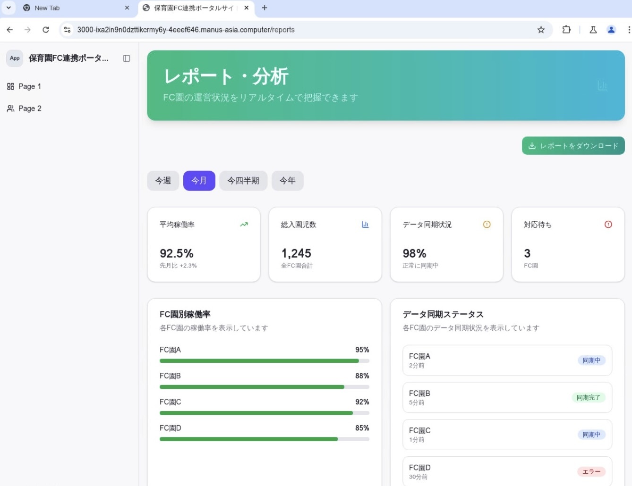Open Page 2 in the sidebar
The height and width of the screenshot is (486, 632).
pyautogui.click(x=29, y=109)
